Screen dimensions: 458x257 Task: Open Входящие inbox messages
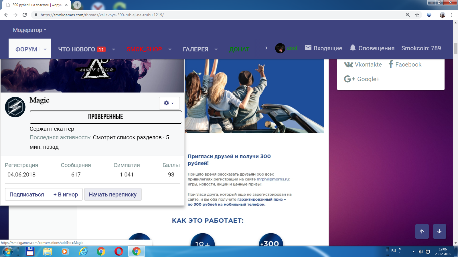323,48
